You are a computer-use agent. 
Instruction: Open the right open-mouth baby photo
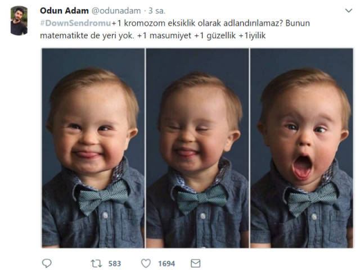coord(301,148)
